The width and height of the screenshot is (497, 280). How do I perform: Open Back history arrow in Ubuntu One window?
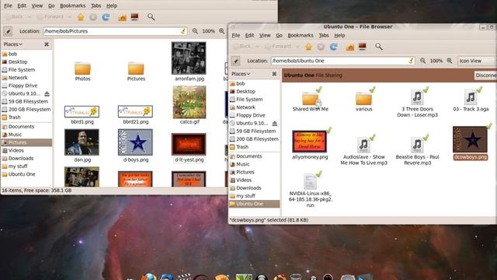pos(257,47)
